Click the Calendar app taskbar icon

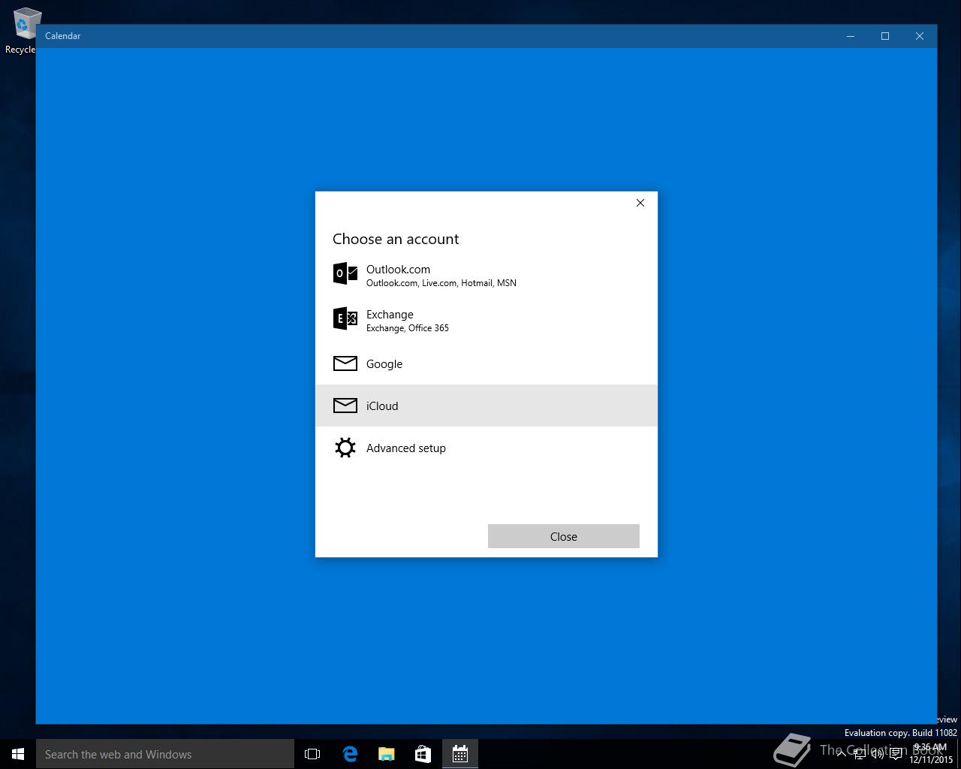(460, 754)
